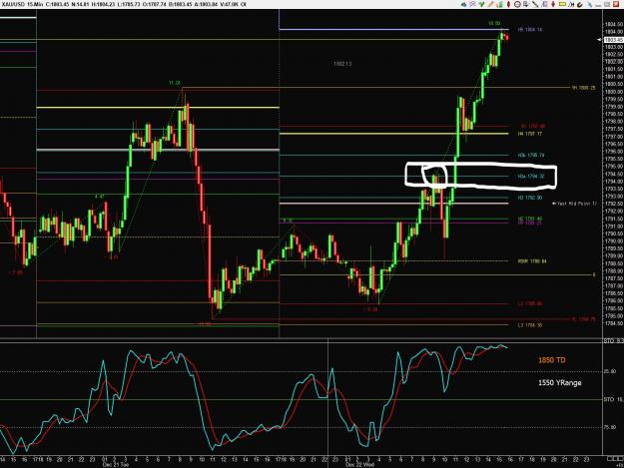
Task: Click the light blue horizontal line at the chart top
Action: [x=394, y=29]
